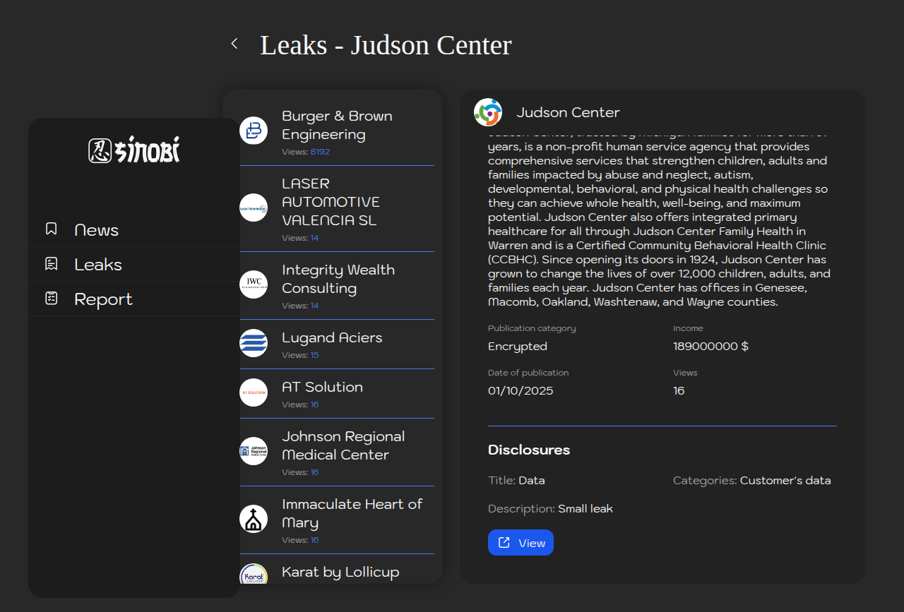Click the checklist icon next to Report

(52, 298)
